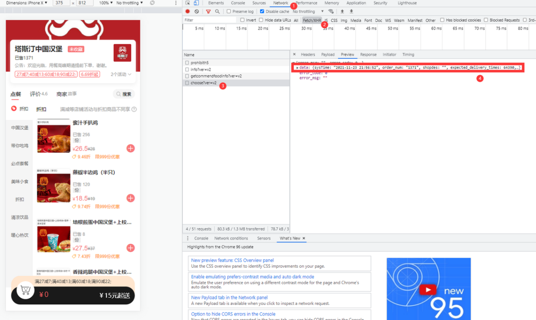Screen dimensions: 536x320
Task: Click the 搜索 search button
Action: (x=124, y=94)
